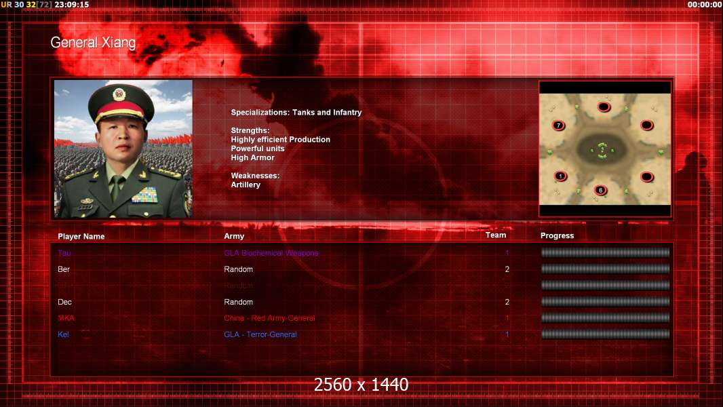The width and height of the screenshot is (723, 407).
Task: Click 'High Armor' text
Action: pyautogui.click(x=252, y=157)
